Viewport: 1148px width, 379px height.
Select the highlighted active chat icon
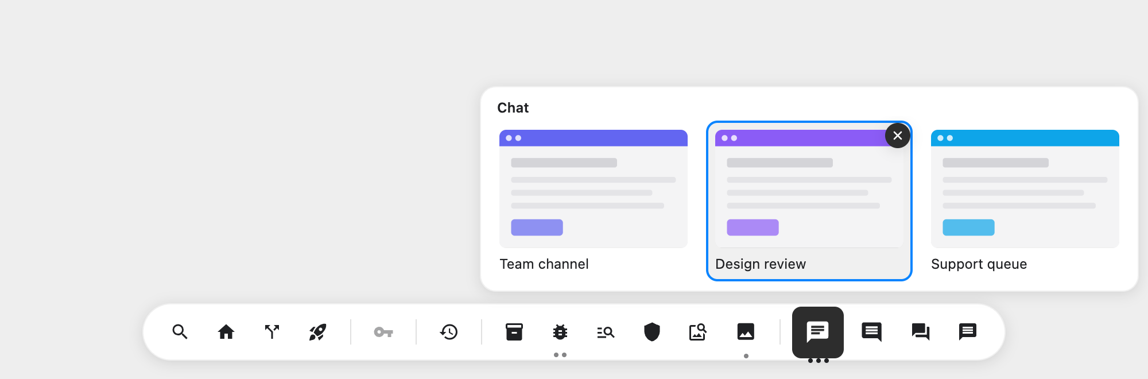818,332
